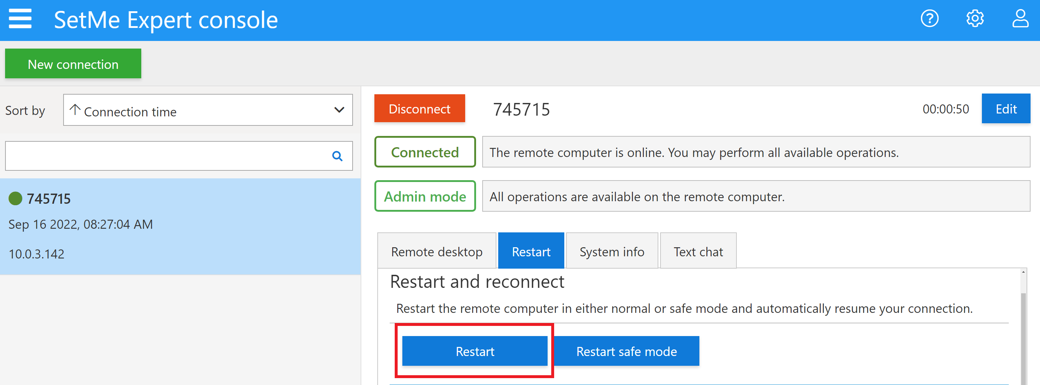This screenshot has width=1040, height=385.
Task: Click the search magnifier icon
Action: click(337, 156)
